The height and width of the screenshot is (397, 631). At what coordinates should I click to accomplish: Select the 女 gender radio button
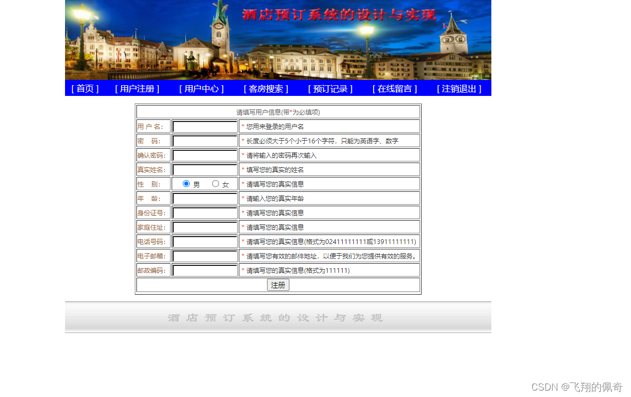point(215,183)
